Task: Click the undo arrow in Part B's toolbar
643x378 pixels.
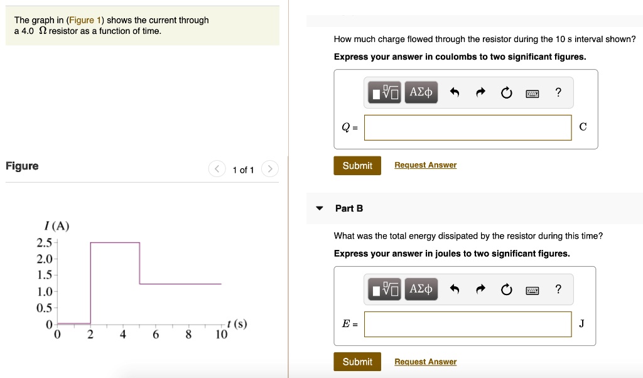Action: tap(455, 289)
